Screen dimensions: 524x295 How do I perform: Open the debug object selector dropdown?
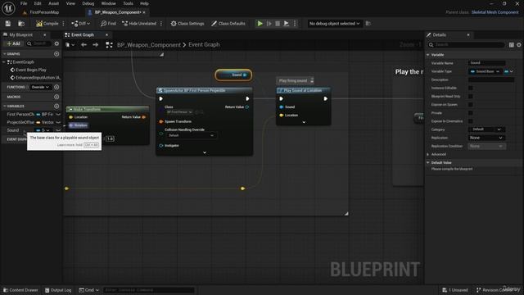tap(334, 24)
